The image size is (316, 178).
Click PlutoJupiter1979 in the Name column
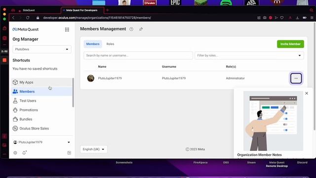(110, 78)
